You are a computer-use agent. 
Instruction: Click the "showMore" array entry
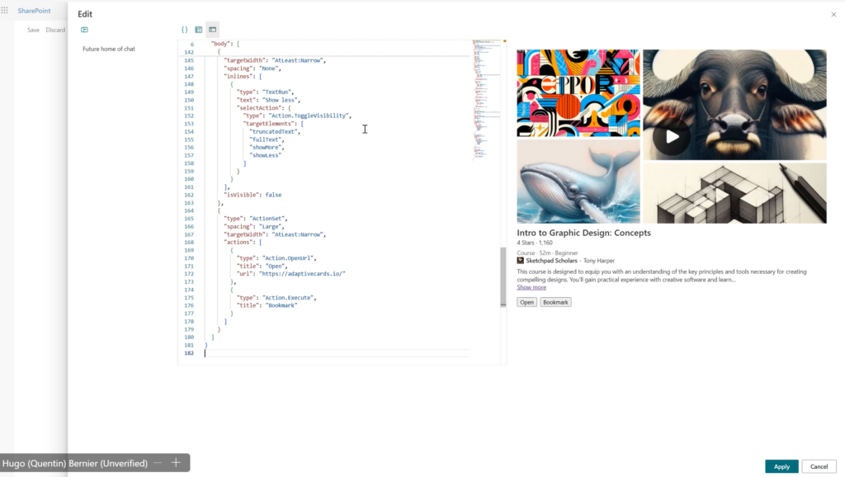coord(266,147)
